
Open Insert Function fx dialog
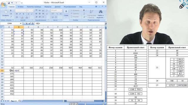33,24
